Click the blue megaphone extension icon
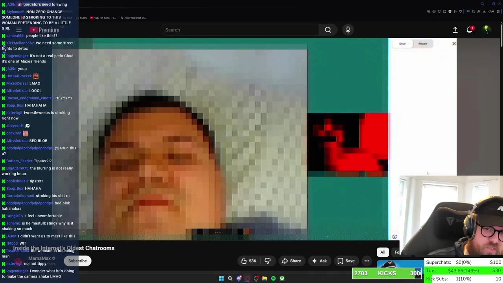Image resolution: width=503 pixels, height=283 pixels. 468,11
